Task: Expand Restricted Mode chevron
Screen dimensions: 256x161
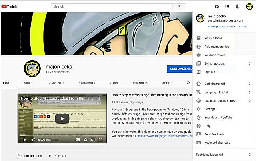Action: click(x=250, y=155)
